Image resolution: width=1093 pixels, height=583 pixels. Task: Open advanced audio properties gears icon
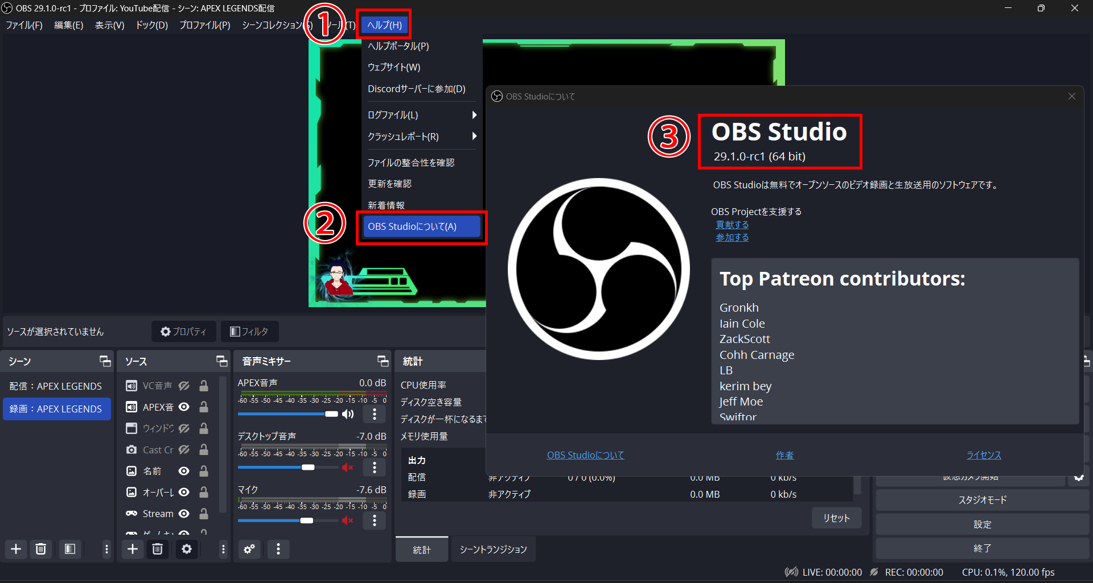(x=249, y=549)
